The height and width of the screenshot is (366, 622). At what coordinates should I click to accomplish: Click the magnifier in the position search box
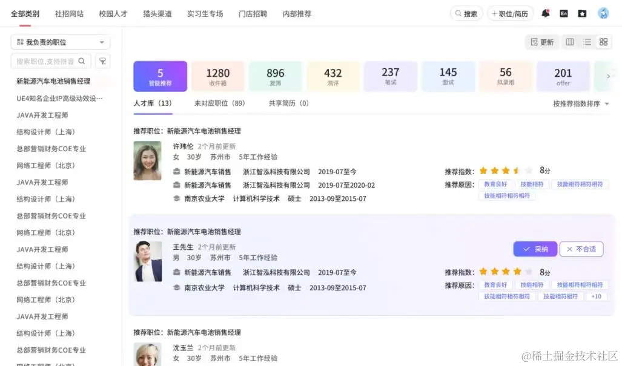82,61
